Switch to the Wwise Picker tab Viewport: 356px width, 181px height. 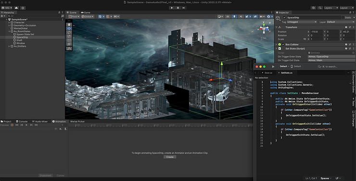[x=77, y=121]
